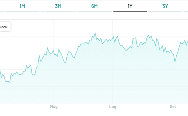Screen dimensions: 188x116
Task: Select the Lug month axis label
Action: 113,107
